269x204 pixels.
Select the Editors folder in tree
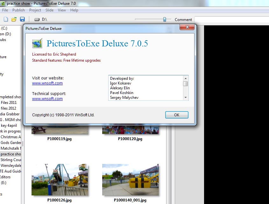5,177
